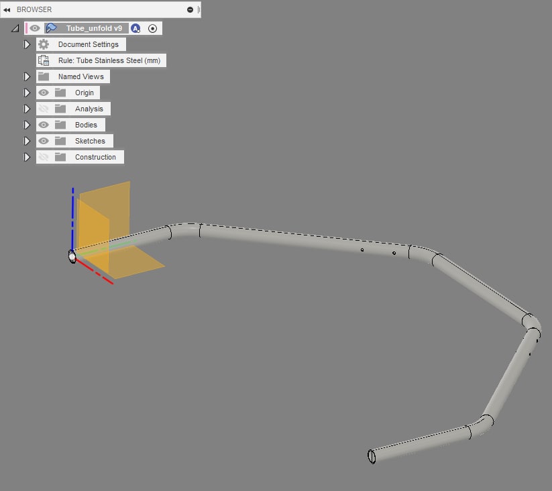
Task: Expand the Analysis folder
Action: 27,109
